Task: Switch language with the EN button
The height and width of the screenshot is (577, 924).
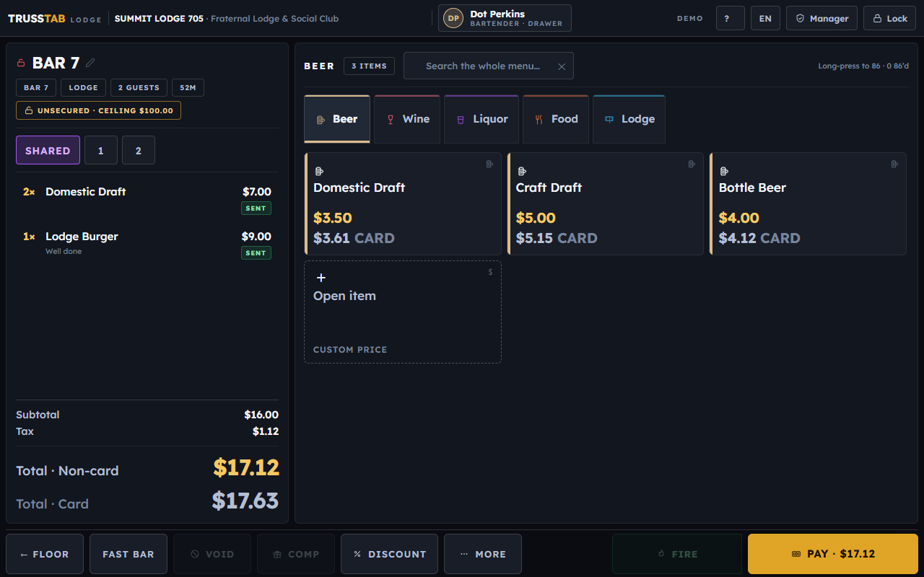Action: tap(765, 18)
